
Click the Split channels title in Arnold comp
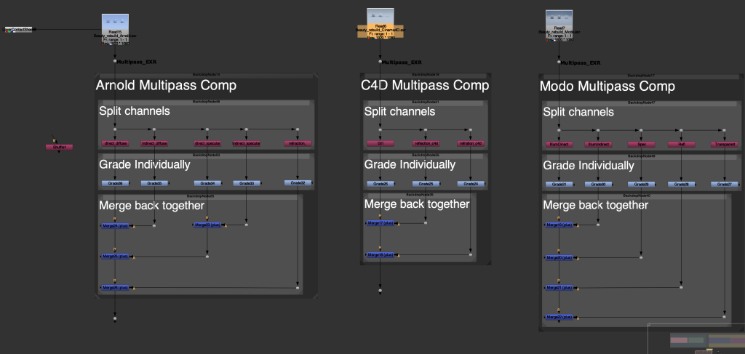click(x=135, y=111)
